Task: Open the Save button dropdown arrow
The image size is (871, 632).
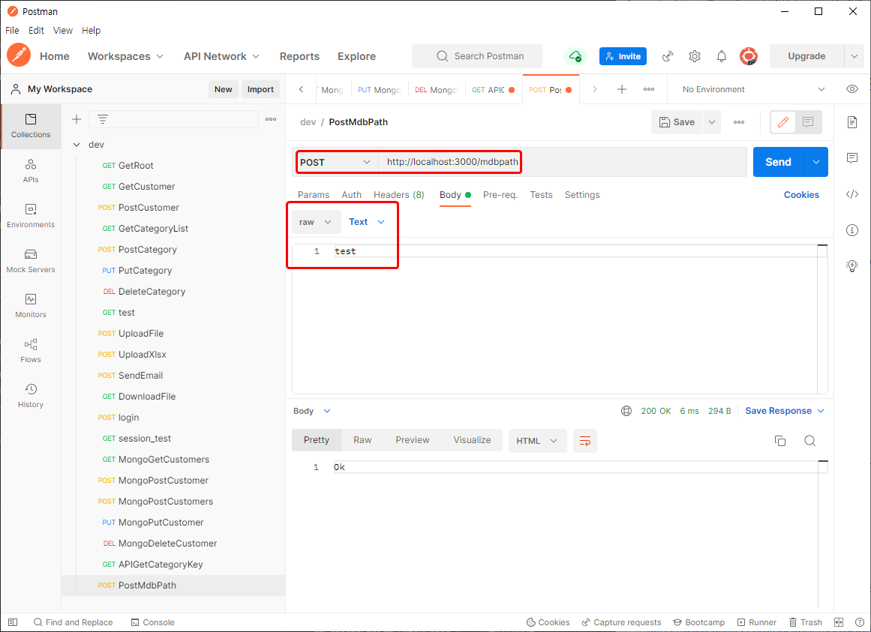Action: point(711,122)
